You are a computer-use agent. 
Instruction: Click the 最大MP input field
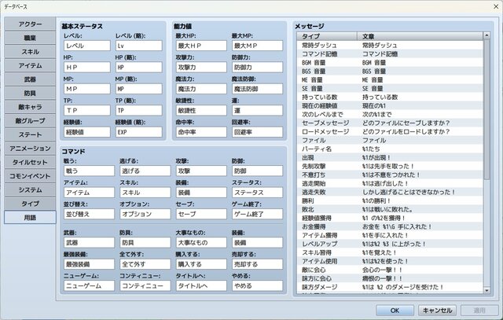[x=257, y=46]
